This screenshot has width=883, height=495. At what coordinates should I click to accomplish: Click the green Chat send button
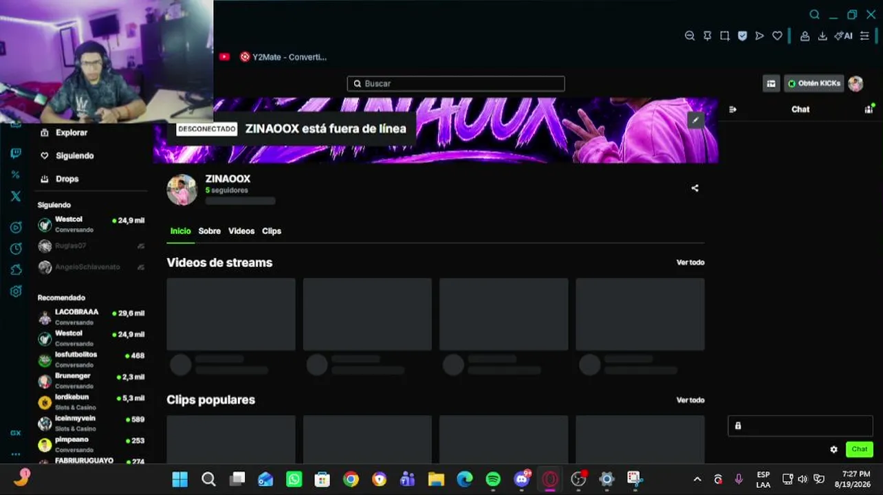coord(860,449)
